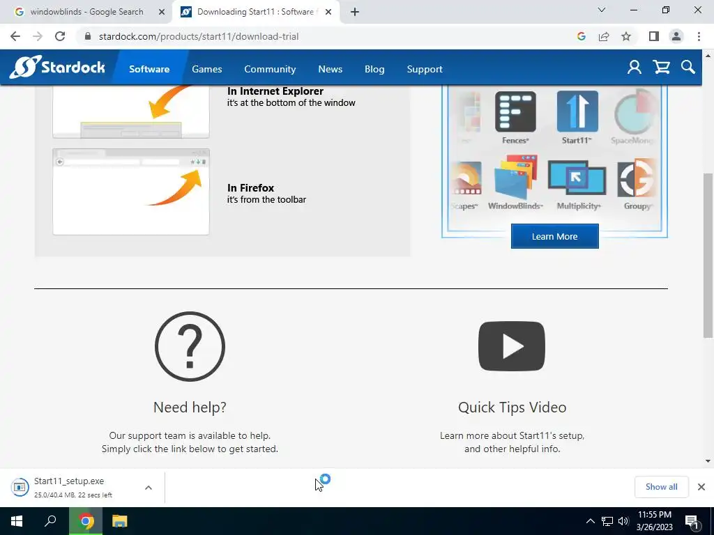Click the Need help question mark icon

tap(190, 346)
